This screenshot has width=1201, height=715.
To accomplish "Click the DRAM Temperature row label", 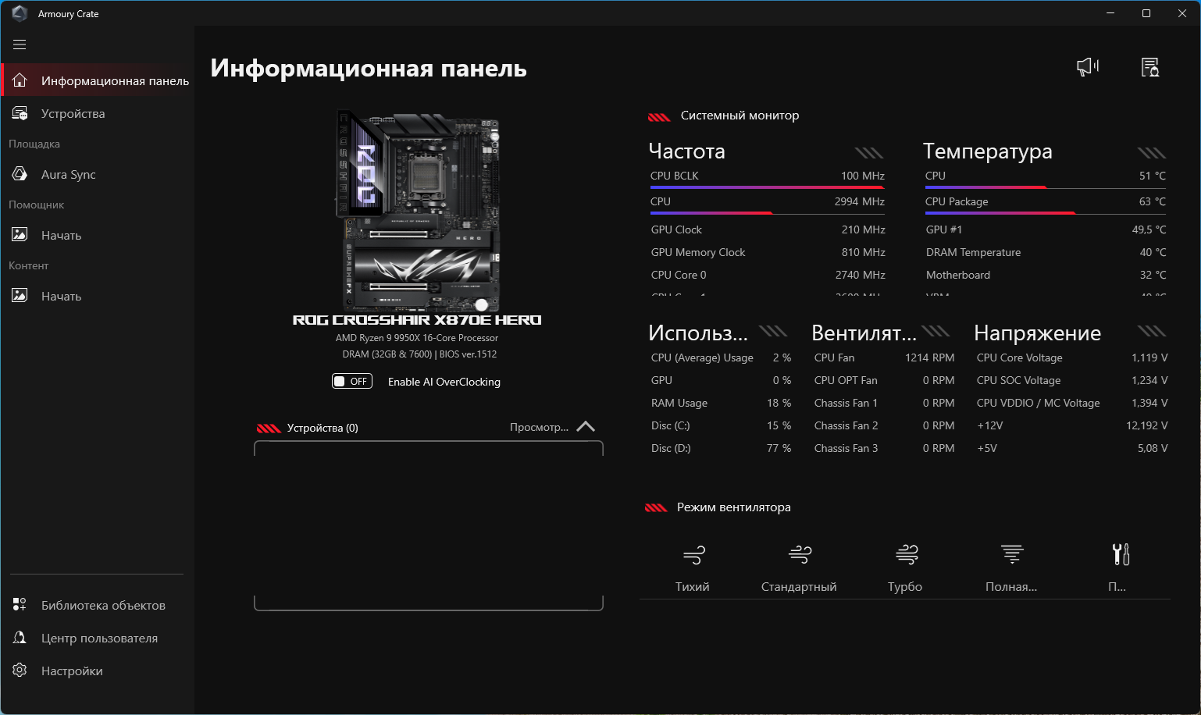I will (x=973, y=252).
